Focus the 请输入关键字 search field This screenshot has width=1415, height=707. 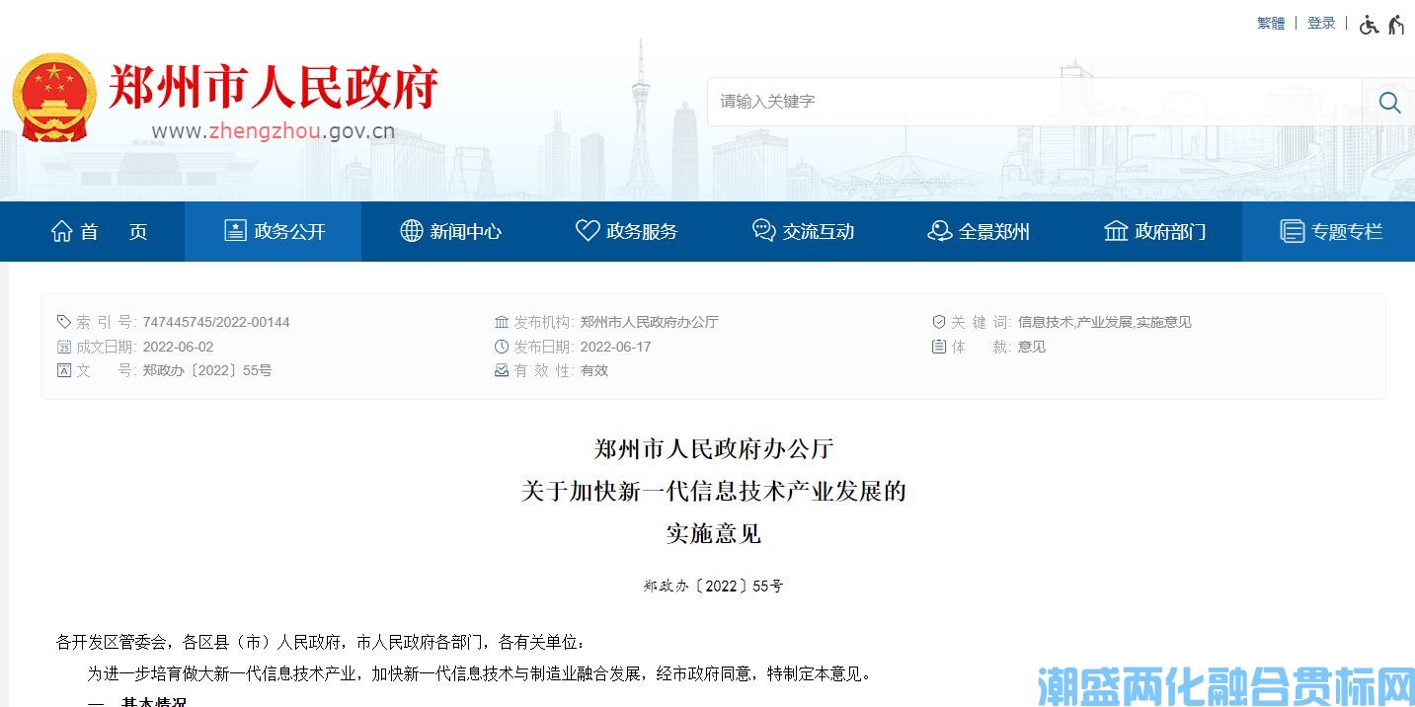pyautogui.click(x=1035, y=102)
